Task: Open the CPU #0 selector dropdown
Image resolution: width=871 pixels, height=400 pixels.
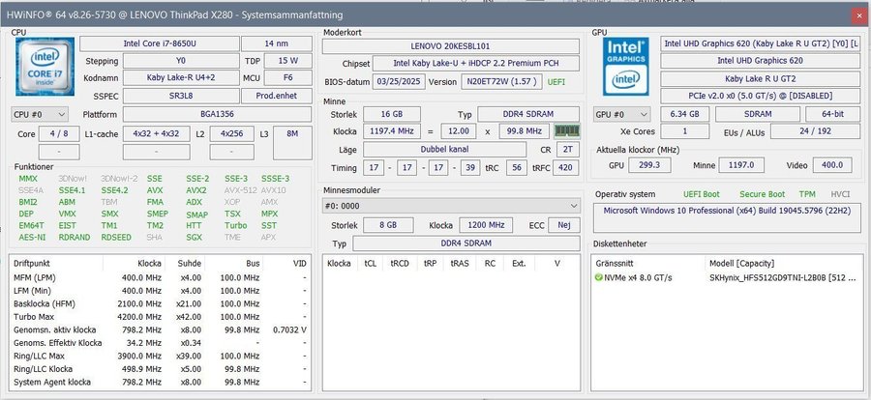Action: (40, 115)
